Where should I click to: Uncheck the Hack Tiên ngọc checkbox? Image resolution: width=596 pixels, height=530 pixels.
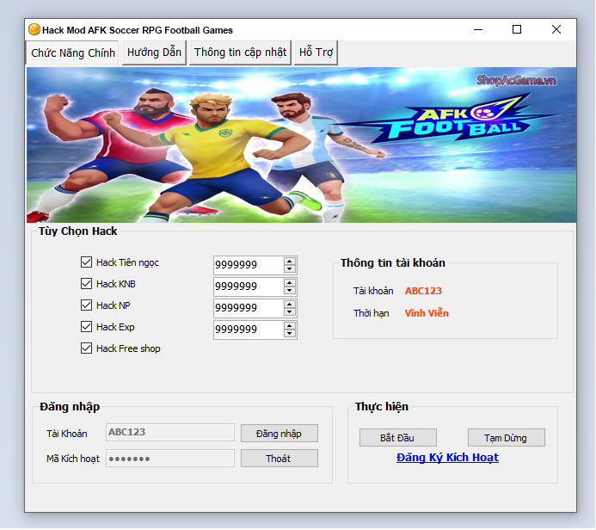[x=86, y=262]
